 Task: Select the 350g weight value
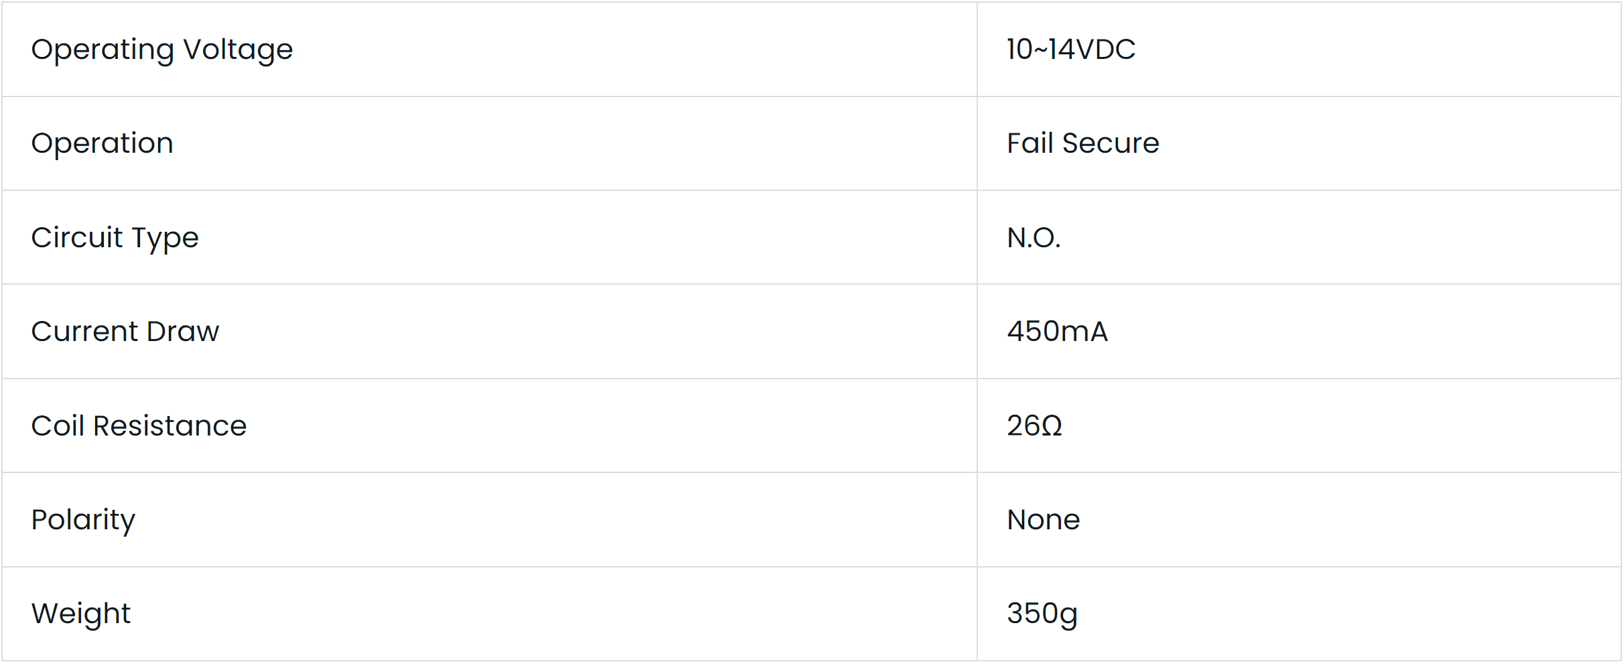pyautogui.click(x=1042, y=614)
